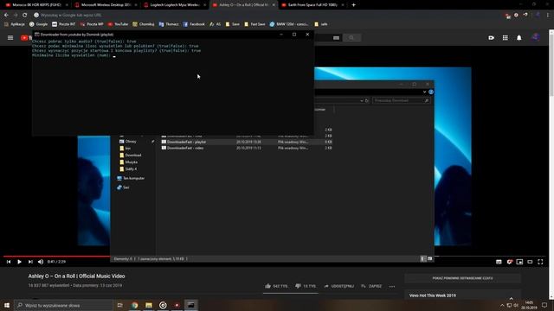Open BMW 120d bookmark
Viewport: 554px width, 311px height.
[288, 24]
